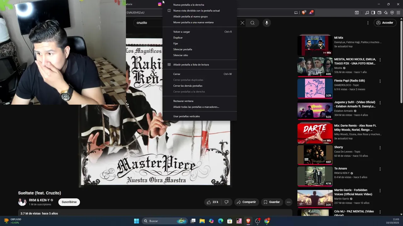The image size is (403, 226).
Task: Start voice search with the microphone
Action: click(x=267, y=23)
